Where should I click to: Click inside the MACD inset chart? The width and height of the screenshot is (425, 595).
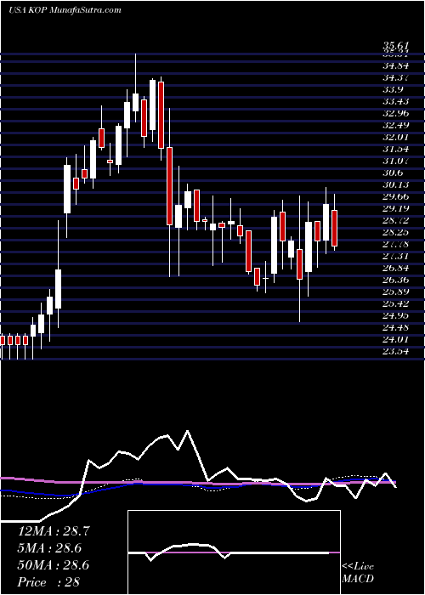click(x=234, y=552)
